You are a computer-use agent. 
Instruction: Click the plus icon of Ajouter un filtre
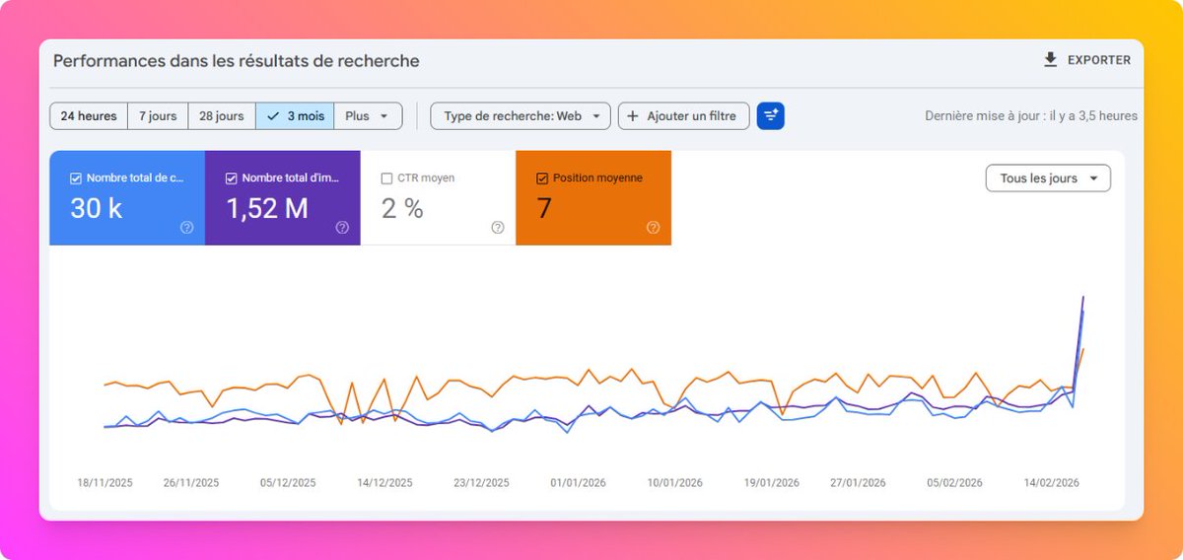click(633, 116)
